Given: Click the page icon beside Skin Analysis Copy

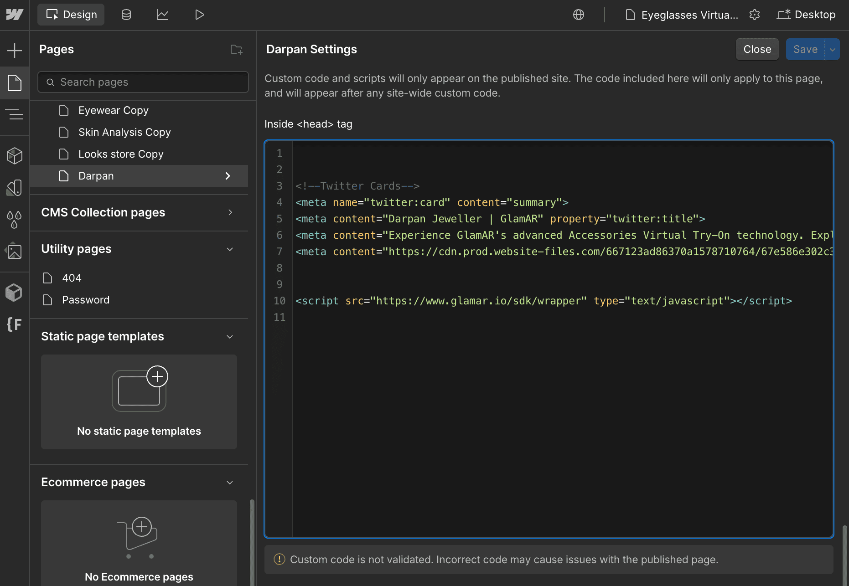Looking at the screenshot, I should (x=64, y=132).
